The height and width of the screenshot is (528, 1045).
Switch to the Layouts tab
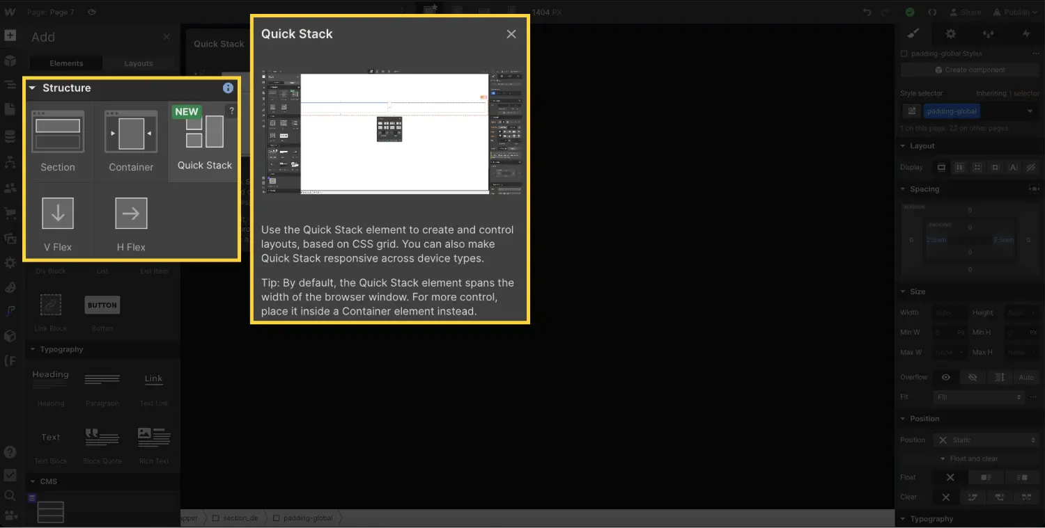[139, 63]
